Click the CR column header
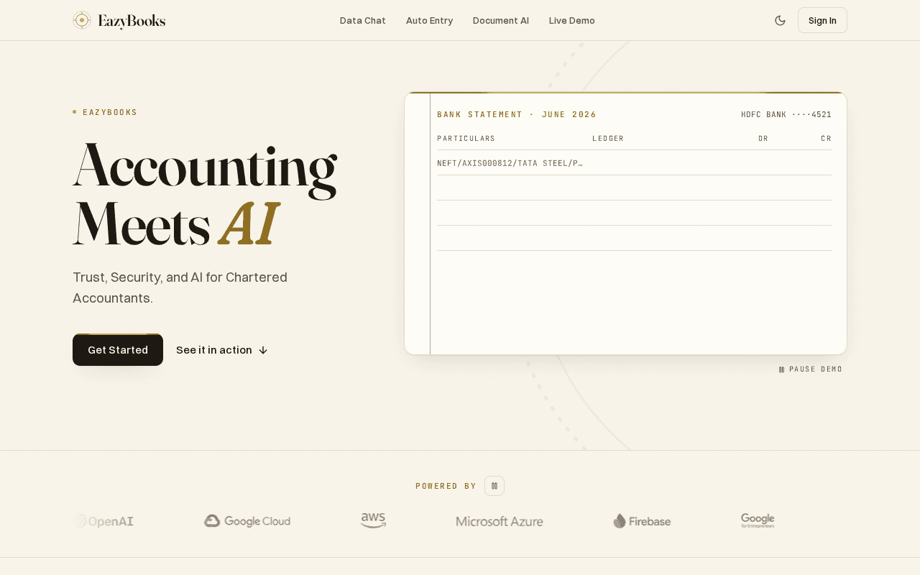Viewport: 920px width, 575px height. pyautogui.click(x=827, y=138)
